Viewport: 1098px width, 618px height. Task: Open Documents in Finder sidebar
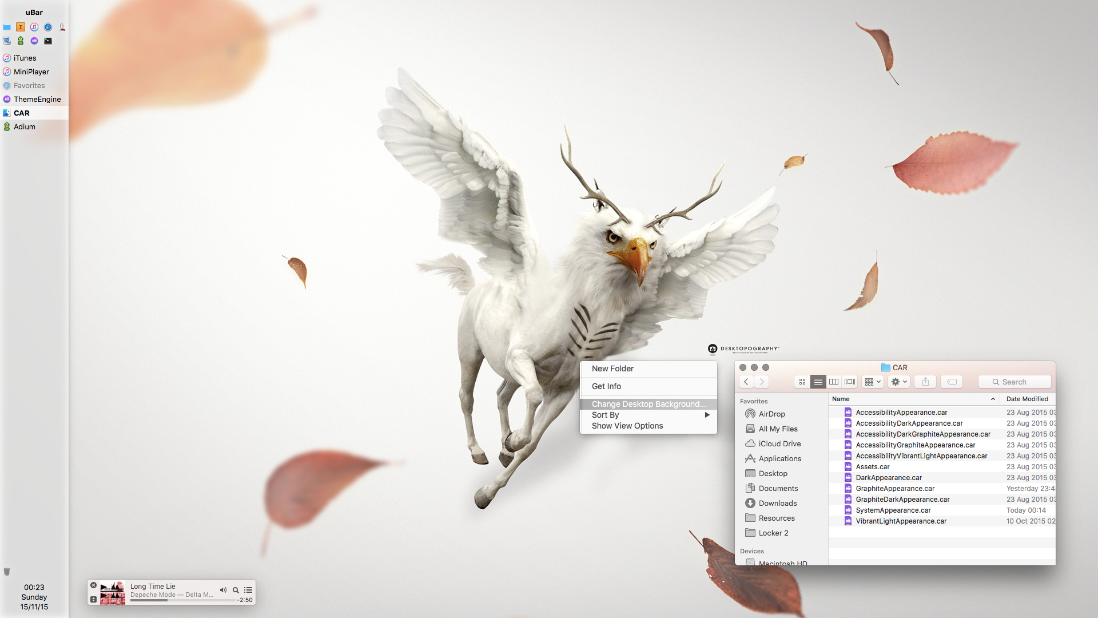pos(781,488)
